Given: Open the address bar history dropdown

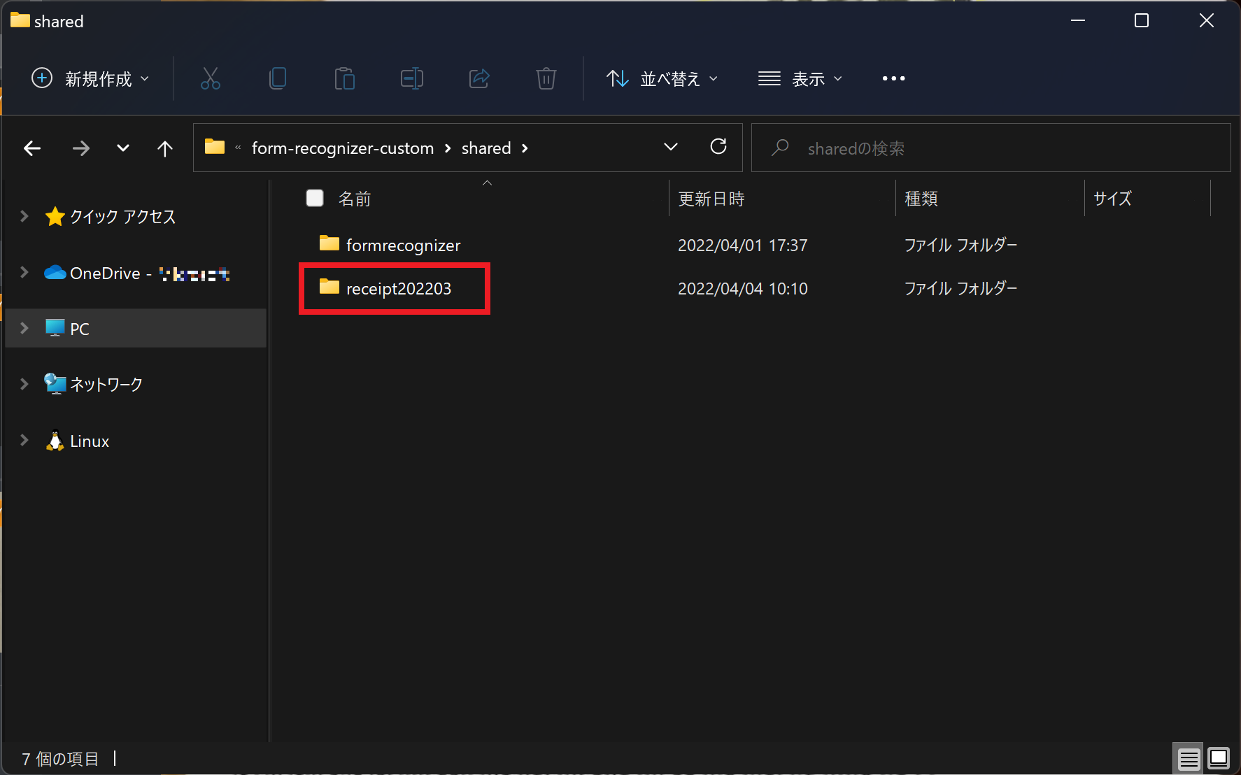Looking at the screenshot, I should pos(671,147).
